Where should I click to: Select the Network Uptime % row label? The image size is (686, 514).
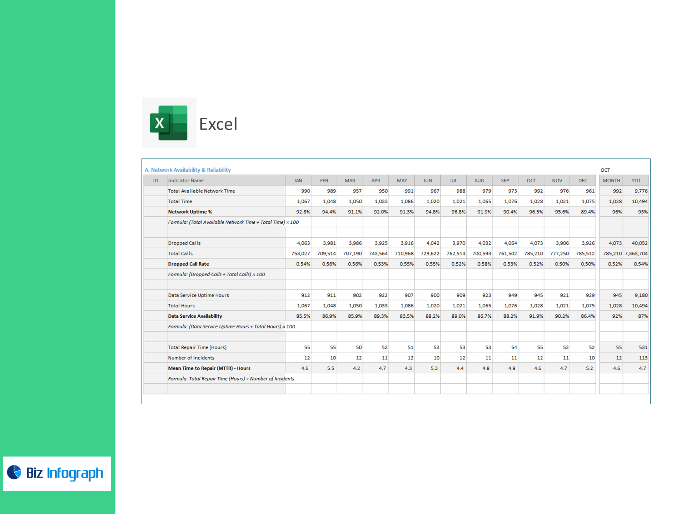[x=190, y=212]
